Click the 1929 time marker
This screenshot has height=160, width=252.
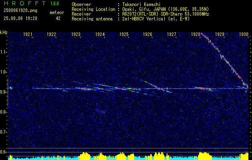(x=220, y=34)
